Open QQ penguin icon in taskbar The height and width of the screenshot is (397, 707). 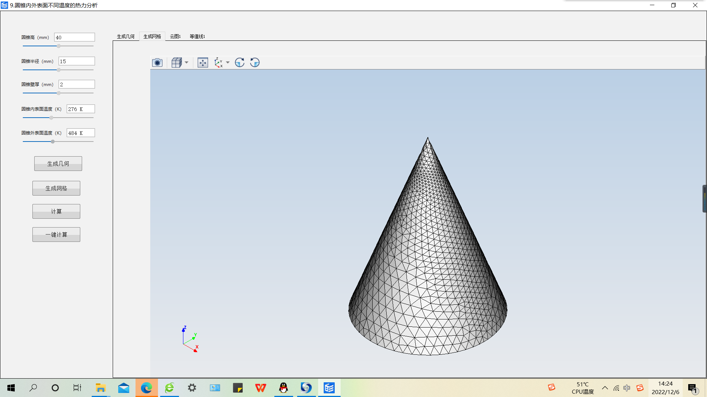coord(284,388)
